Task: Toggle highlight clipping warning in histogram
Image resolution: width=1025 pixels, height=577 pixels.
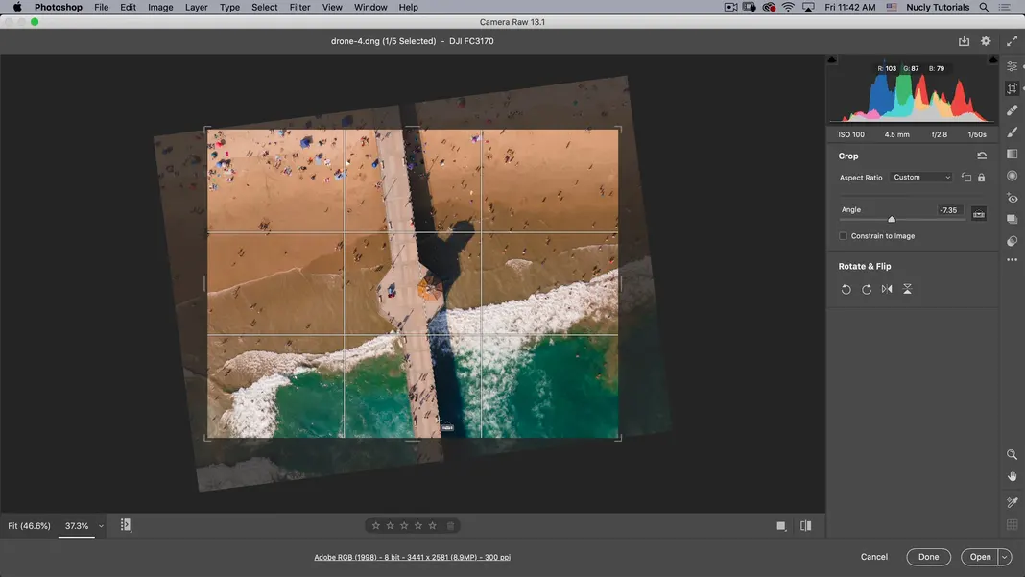Action: click(x=993, y=60)
